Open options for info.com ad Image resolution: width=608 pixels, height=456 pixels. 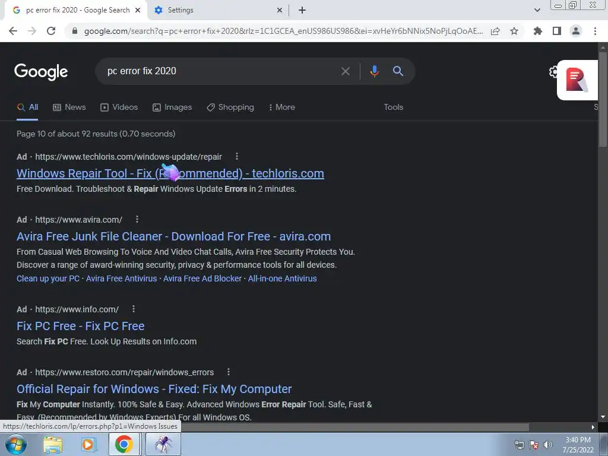coord(134,309)
